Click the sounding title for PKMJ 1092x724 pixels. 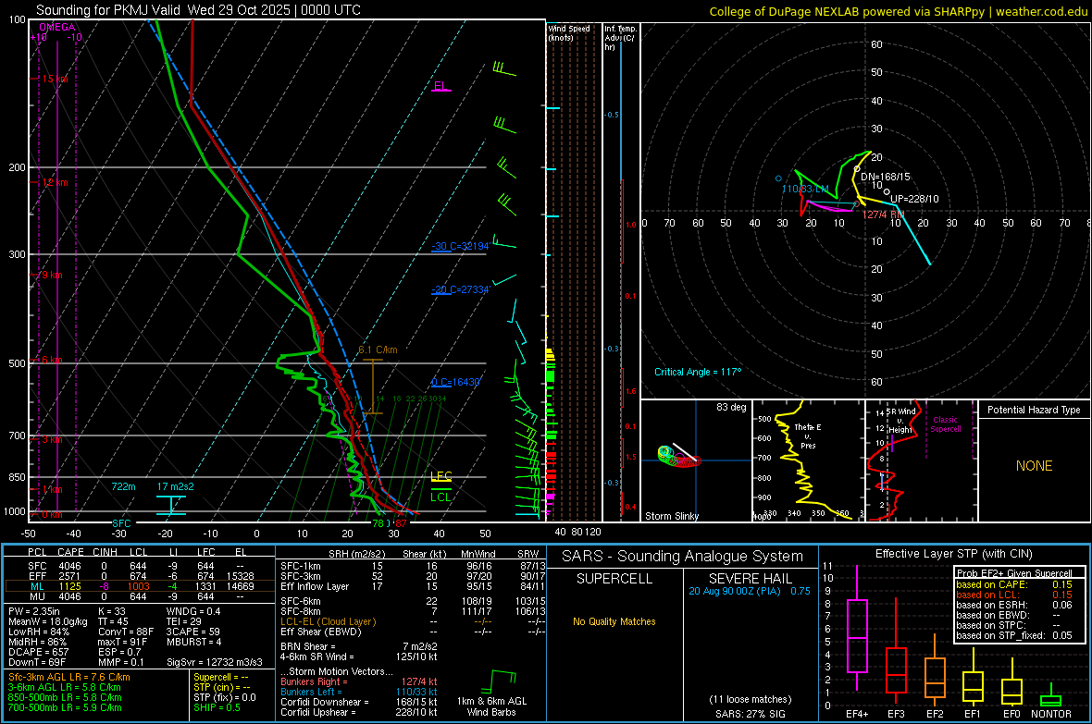pyautogui.click(x=198, y=10)
